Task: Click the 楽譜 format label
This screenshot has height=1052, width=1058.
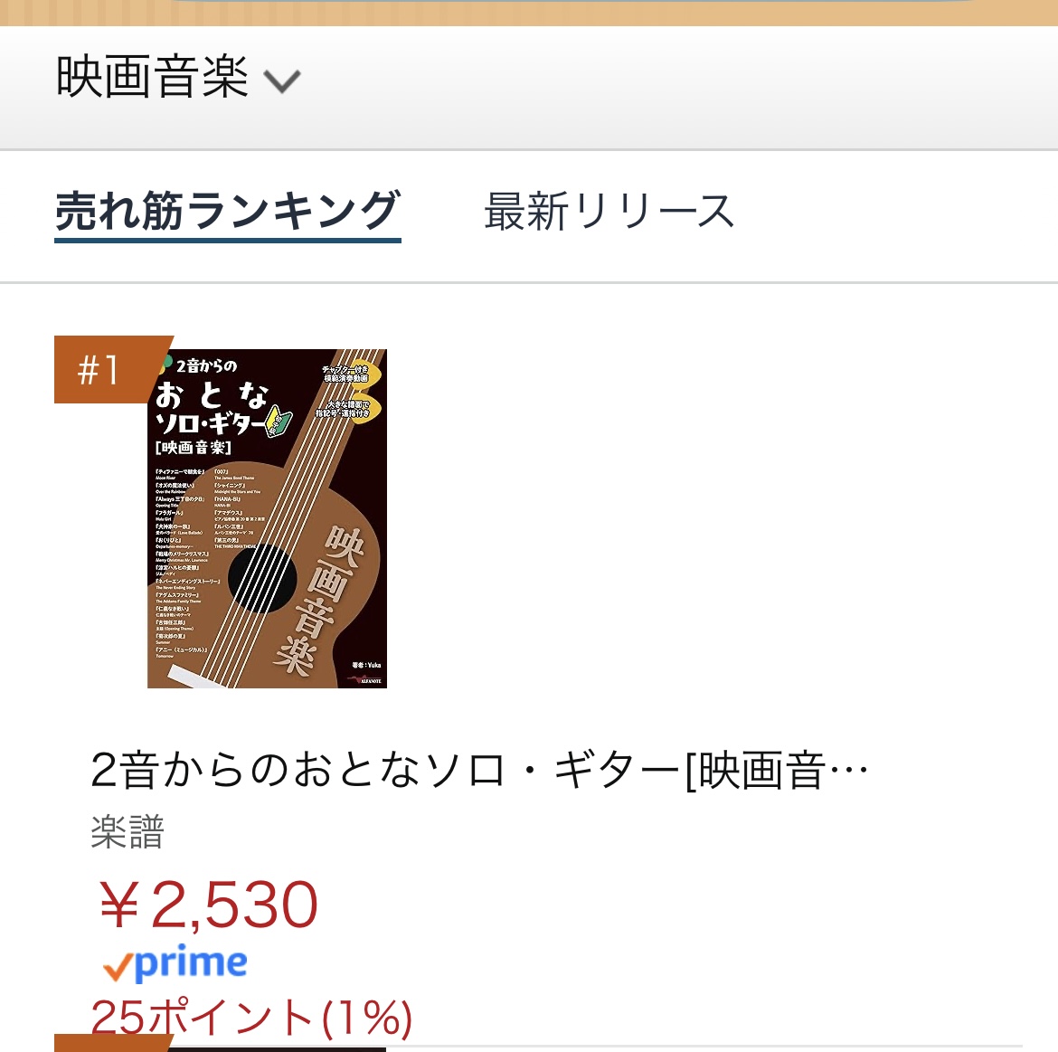Action: tap(128, 832)
